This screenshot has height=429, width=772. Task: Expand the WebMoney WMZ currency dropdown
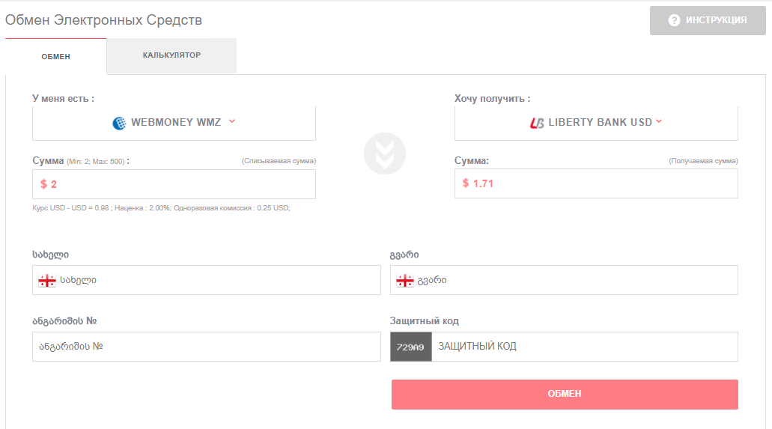pyautogui.click(x=174, y=123)
